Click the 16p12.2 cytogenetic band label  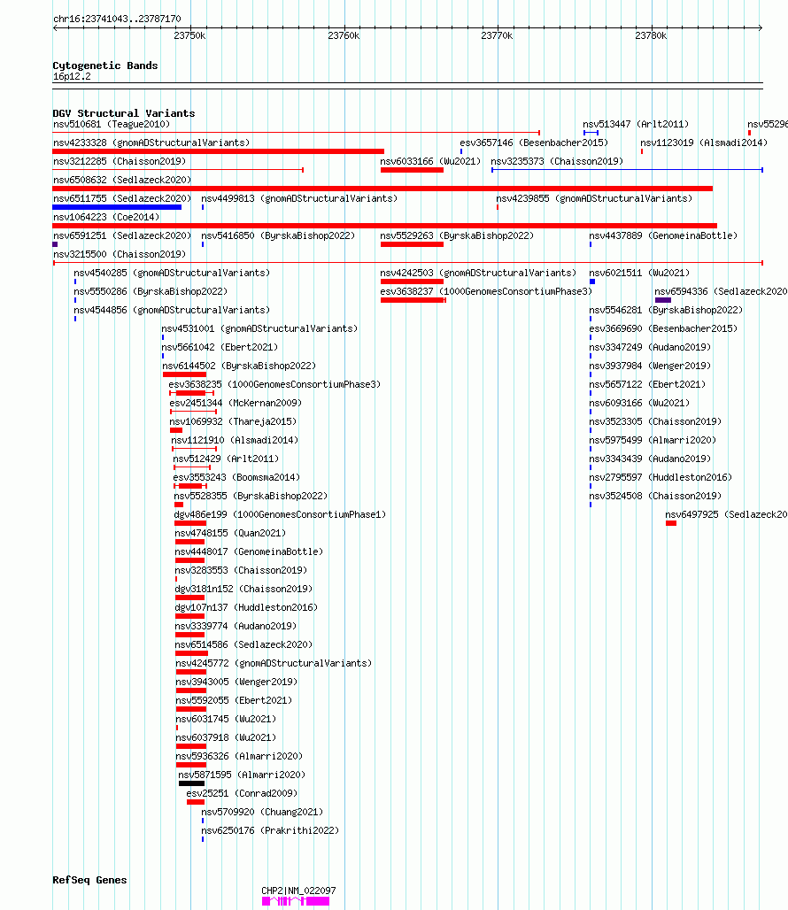click(72, 77)
